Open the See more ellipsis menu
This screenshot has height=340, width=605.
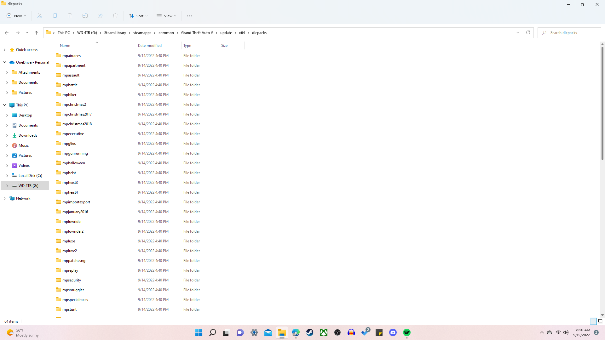(189, 16)
